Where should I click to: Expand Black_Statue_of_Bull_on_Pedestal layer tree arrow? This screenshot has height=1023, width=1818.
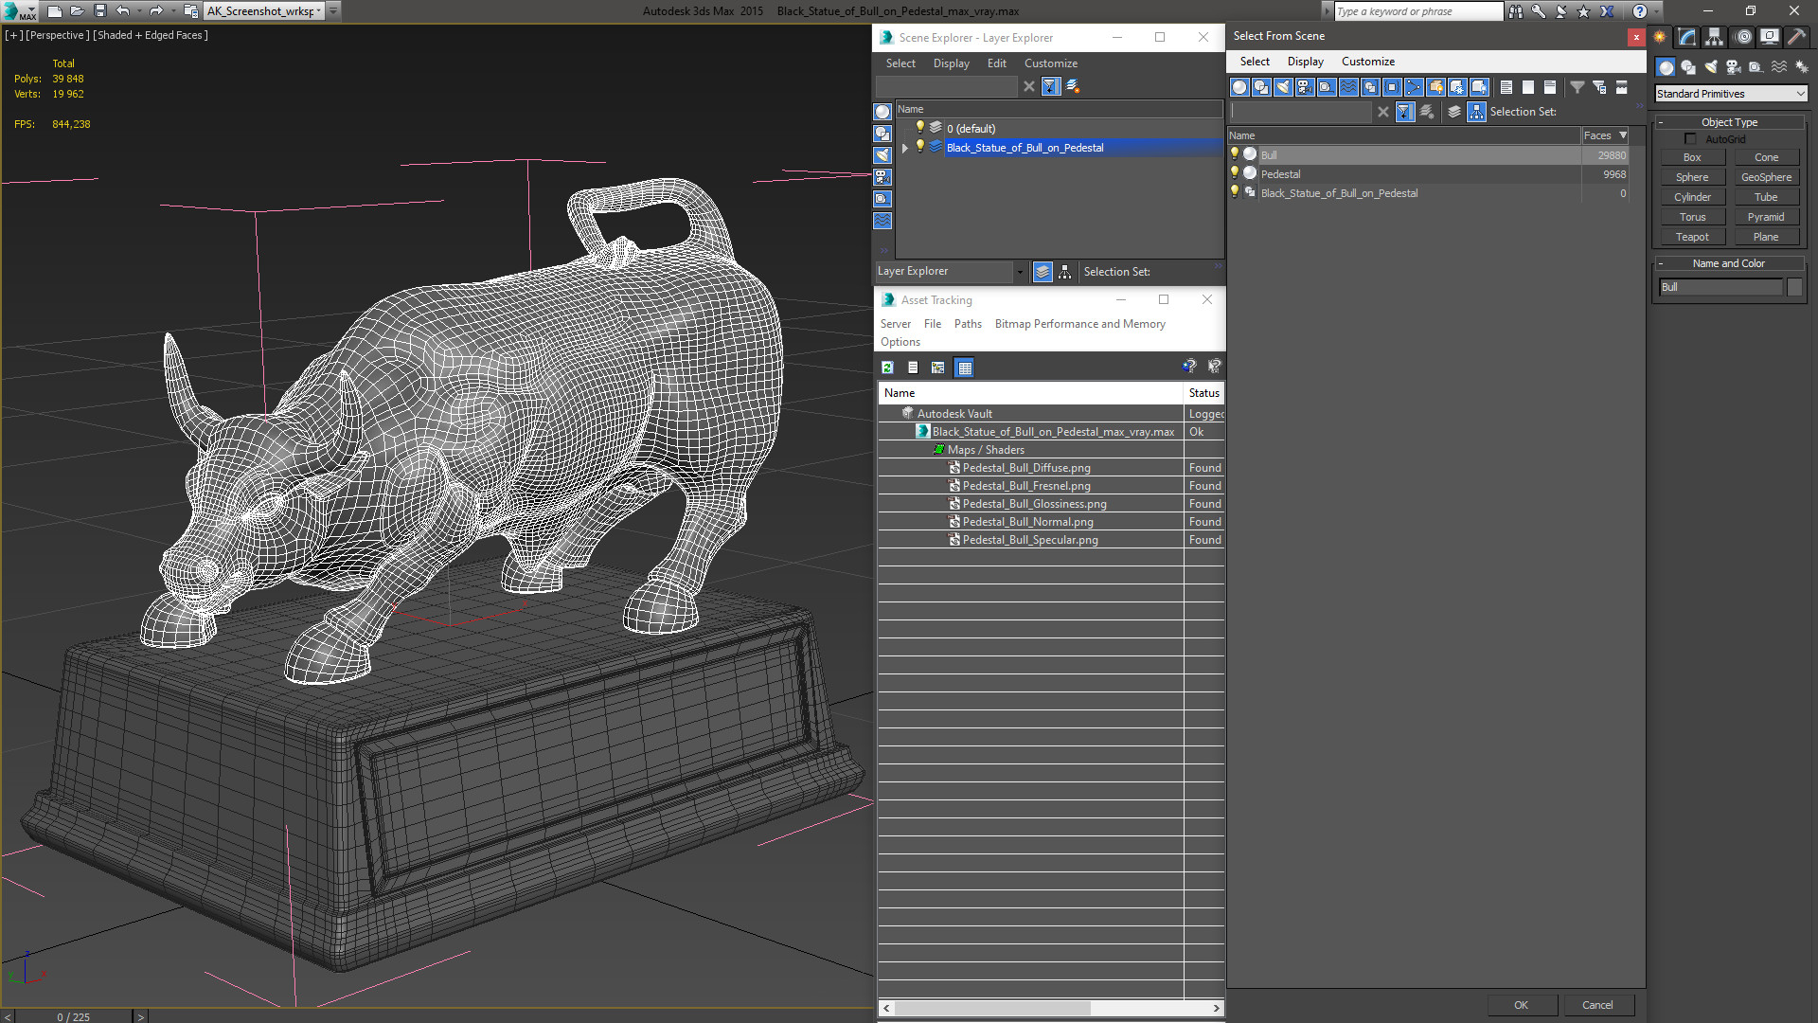905,148
